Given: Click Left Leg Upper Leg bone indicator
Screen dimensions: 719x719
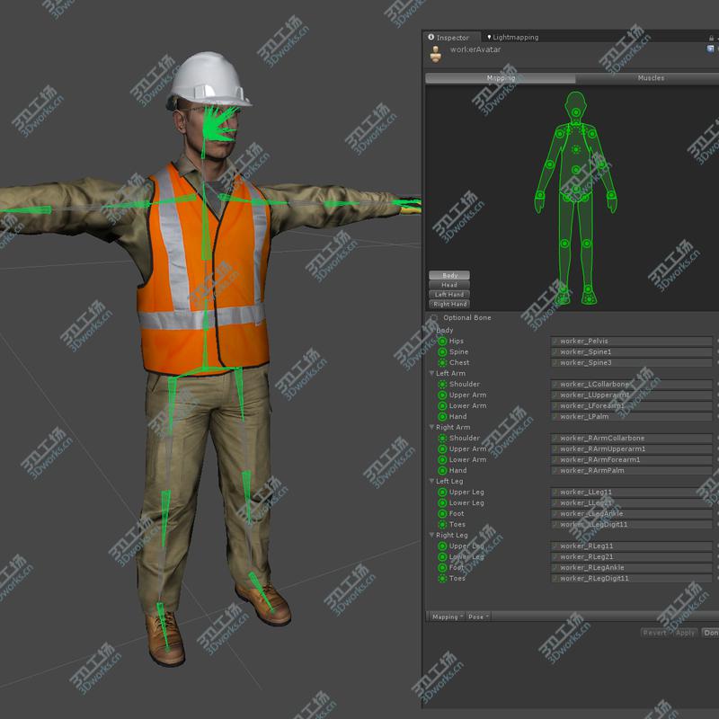Looking at the screenshot, I should pos(442,492).
